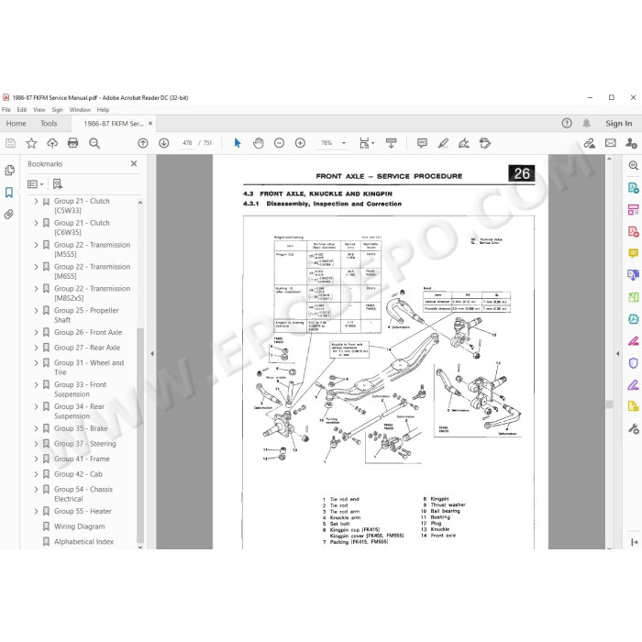Expand Group 54 - Chassis Electrical bookmark
This screenshot has width=642, height=642.
[x=36, y=489]
